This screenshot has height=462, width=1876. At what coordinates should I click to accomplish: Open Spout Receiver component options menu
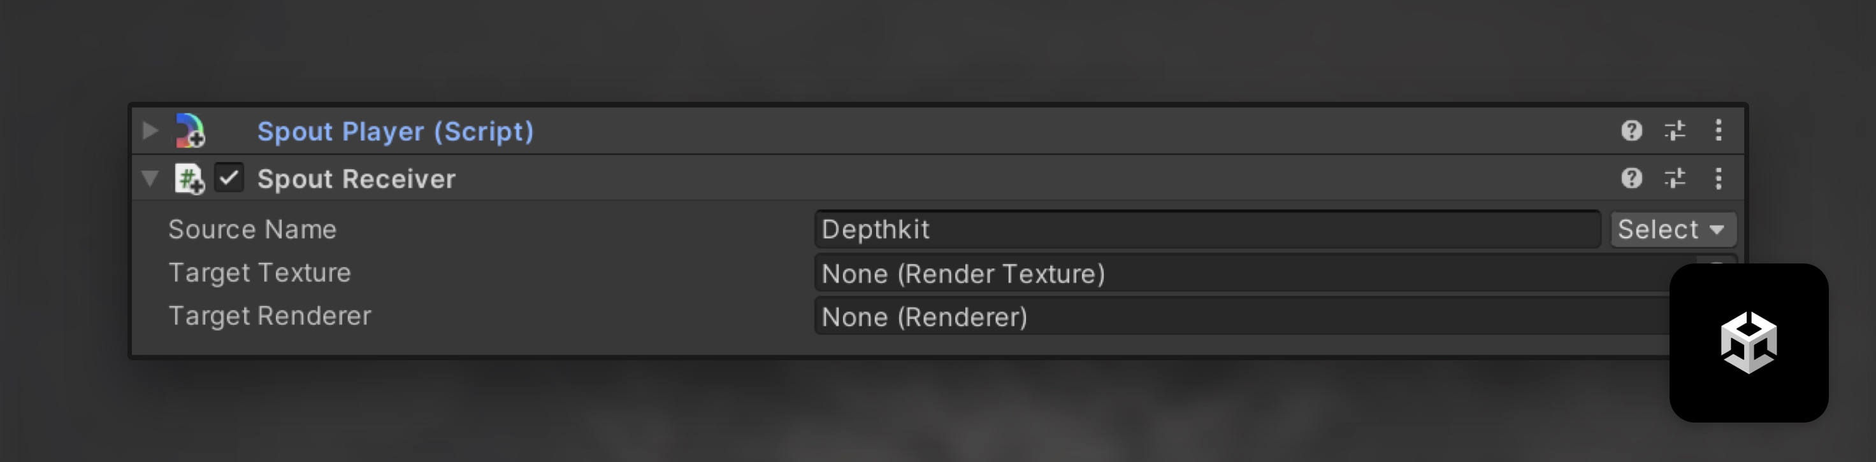click(1719, 178)
